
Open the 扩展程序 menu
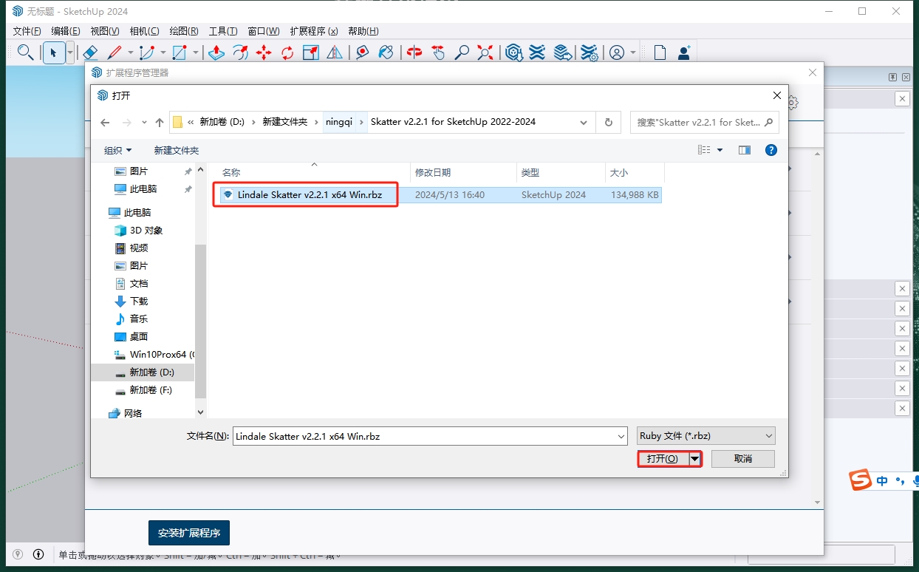point(313,31)
